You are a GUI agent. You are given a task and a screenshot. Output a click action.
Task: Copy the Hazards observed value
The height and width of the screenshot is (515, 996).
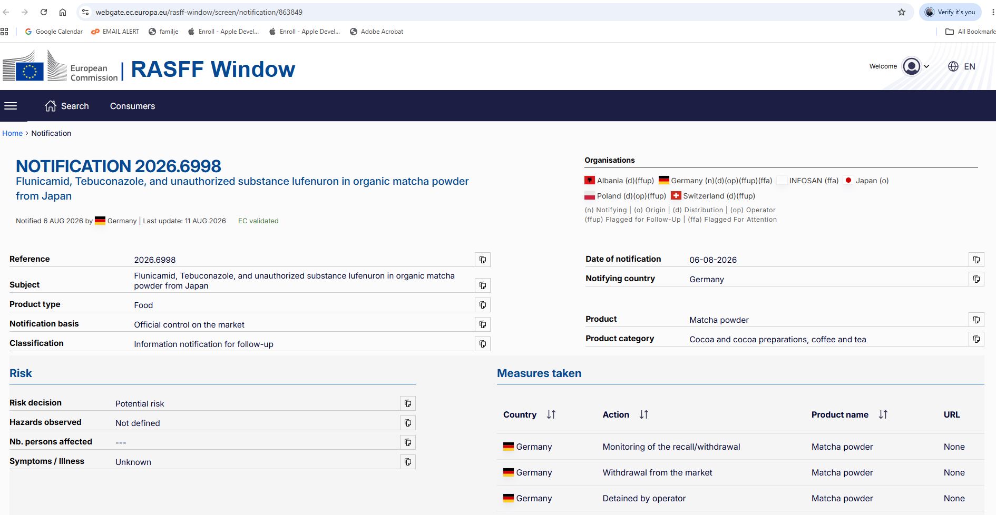click(408, 423)
